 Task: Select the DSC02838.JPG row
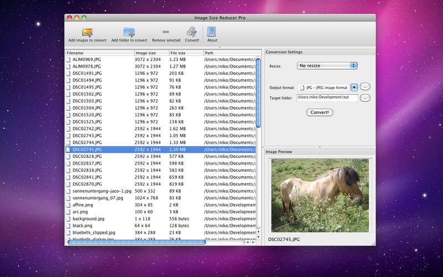(x=161, y=171)
